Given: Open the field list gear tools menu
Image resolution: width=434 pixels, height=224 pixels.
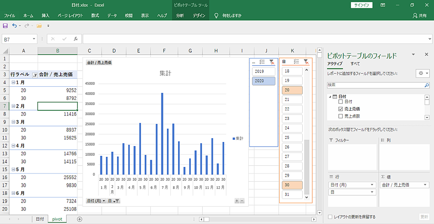Looking at the screenshot, I should pyautogui.click(x=423, y=74).
